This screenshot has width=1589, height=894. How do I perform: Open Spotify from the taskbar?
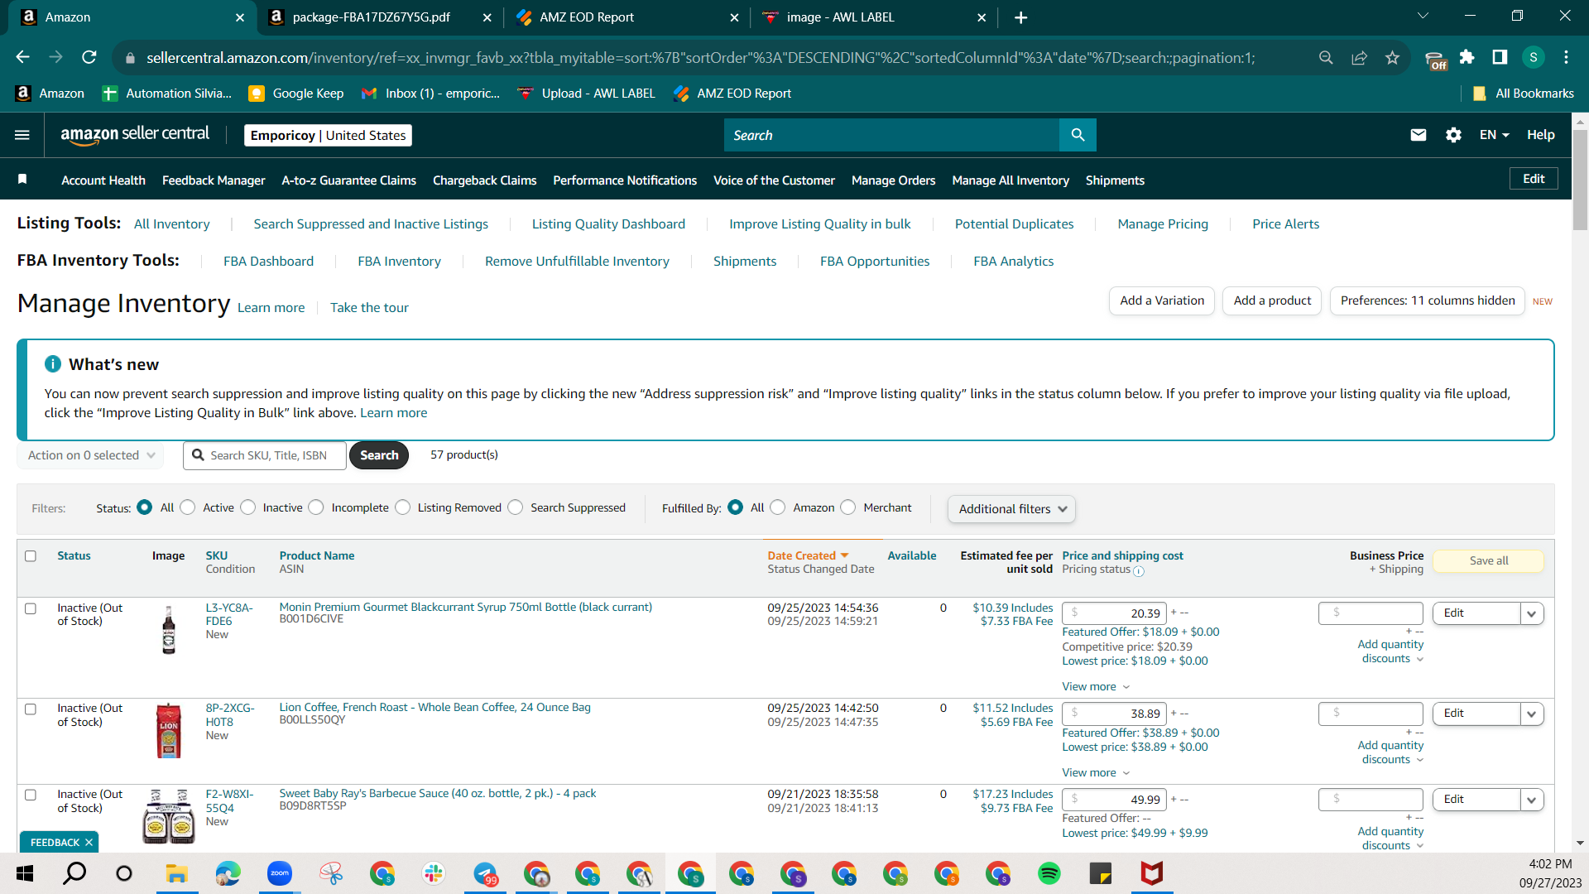click(1049, 873)
